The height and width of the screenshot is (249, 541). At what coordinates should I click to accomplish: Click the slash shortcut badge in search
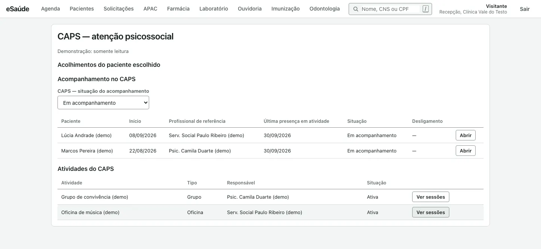click(x=425, y=9)
